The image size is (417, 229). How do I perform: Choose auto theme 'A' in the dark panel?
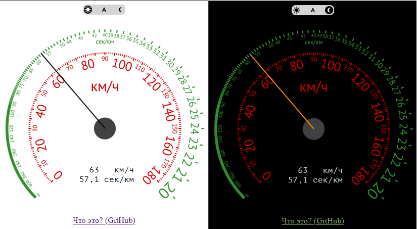click(x=312, y=10)
